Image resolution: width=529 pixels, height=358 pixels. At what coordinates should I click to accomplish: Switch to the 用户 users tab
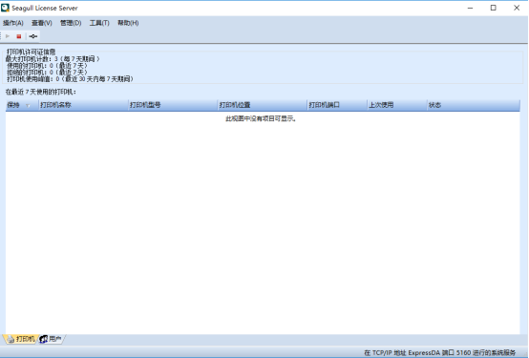click(51, 339)
